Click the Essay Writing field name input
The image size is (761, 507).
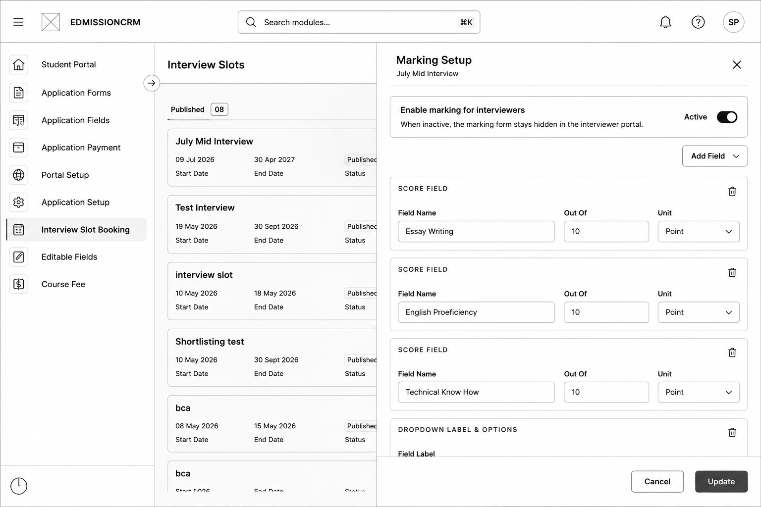(476, 232)
